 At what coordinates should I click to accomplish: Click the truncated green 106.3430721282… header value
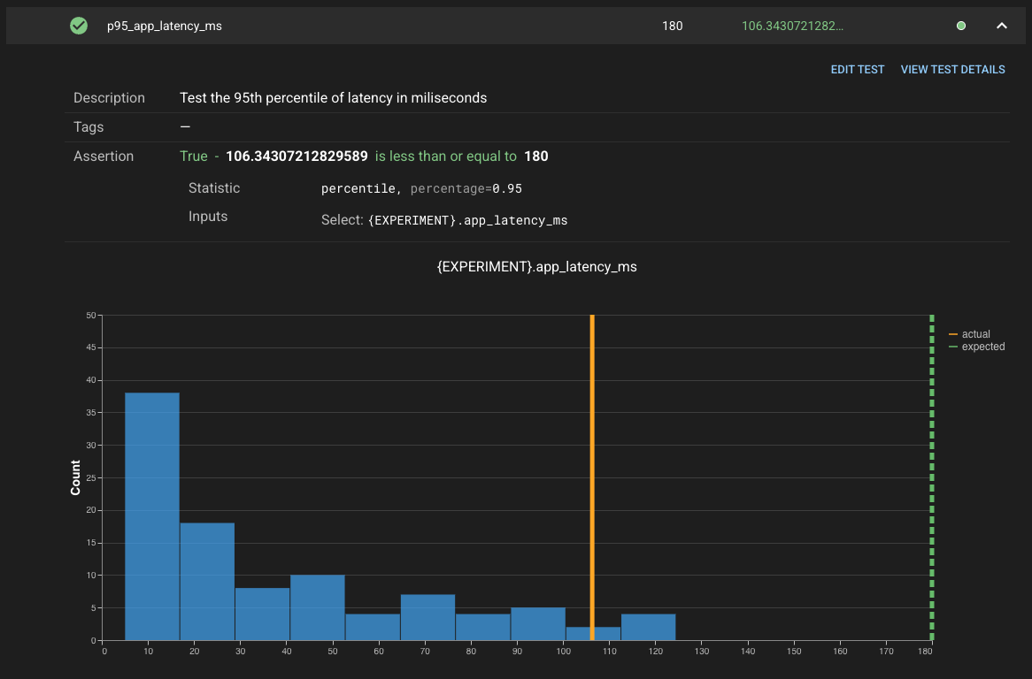(792, 26)
